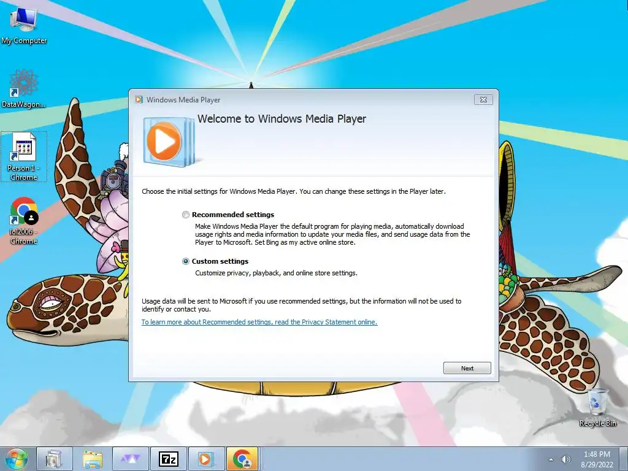
Task: Open 7-Zip from the taskbar
Action: click(168, 459)
